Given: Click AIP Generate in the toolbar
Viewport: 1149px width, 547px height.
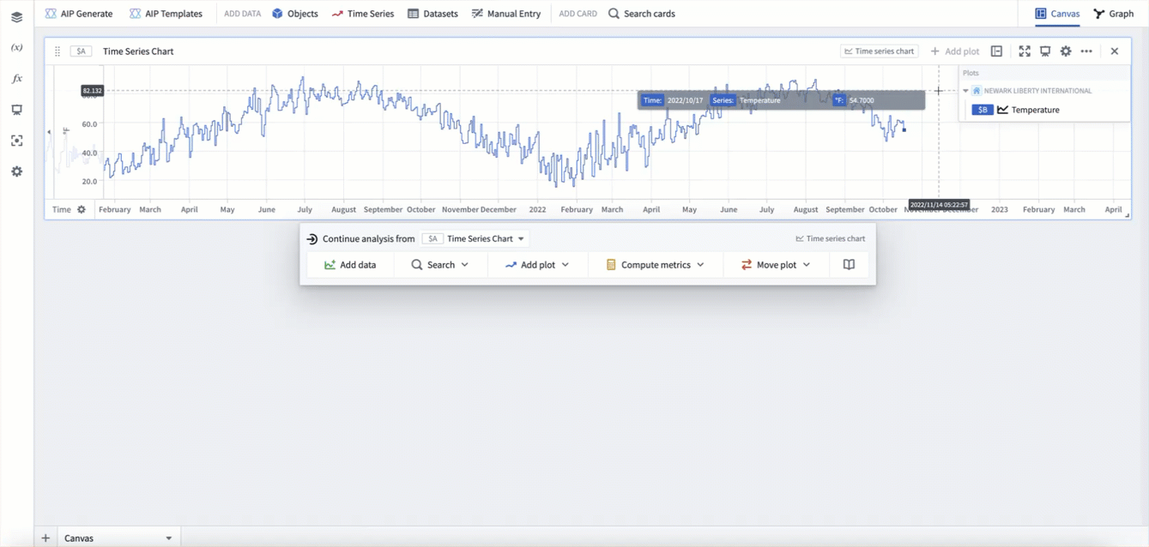Looking at the screenshot, I should point(79,14).
